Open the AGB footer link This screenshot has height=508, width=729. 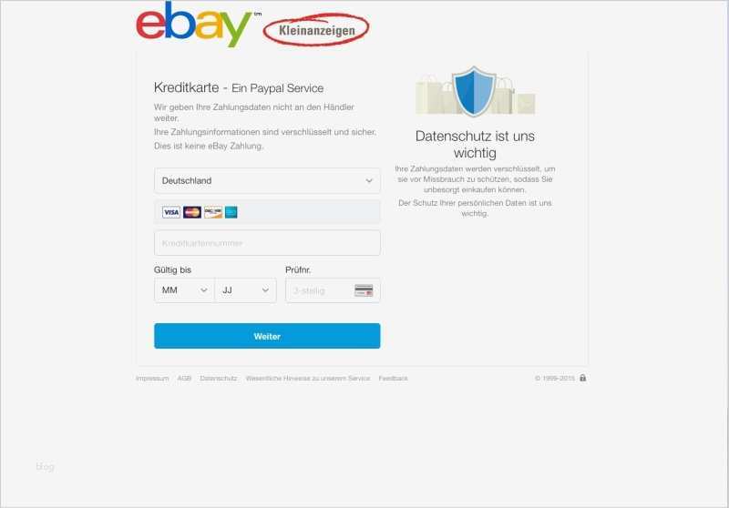coord(184,379)
